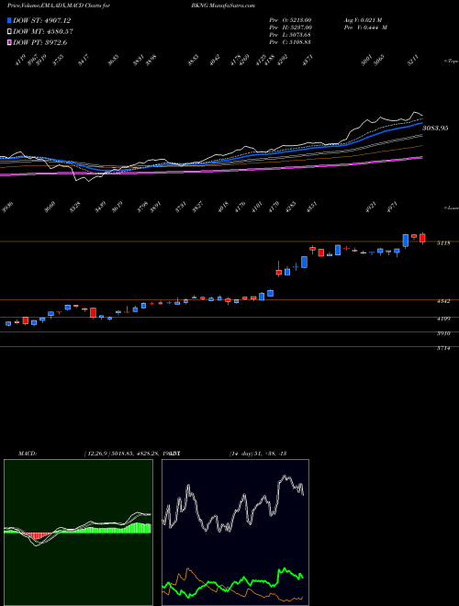459x606 pixels.
Task: Open the MACD histogram chart panel
Action: [78, 533]
